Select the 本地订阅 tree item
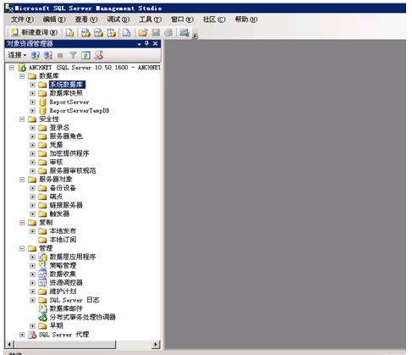 point(63,240)
